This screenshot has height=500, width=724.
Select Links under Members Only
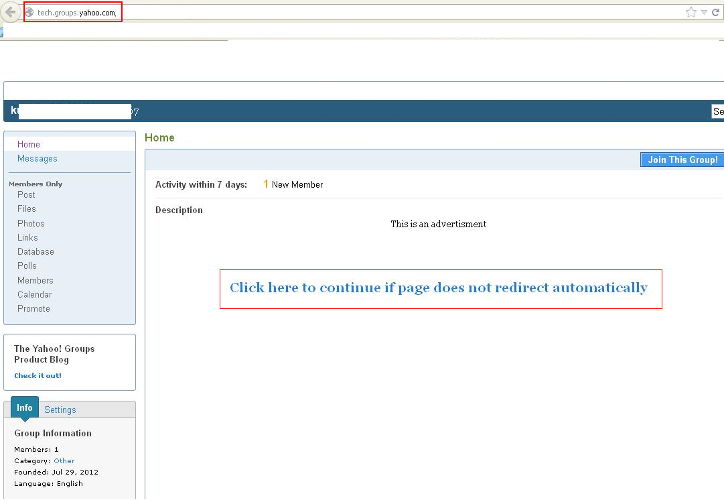coord(27,237)
